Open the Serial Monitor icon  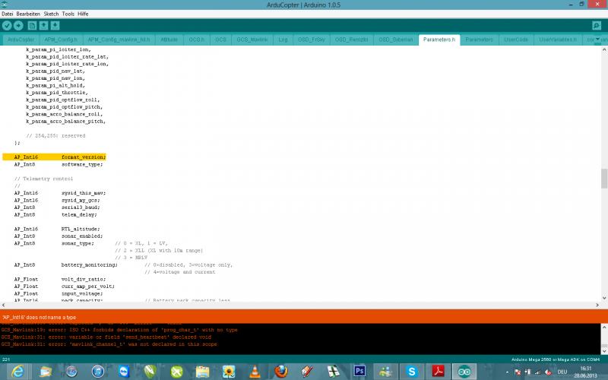pyautogui.click(x=597, y=26)
